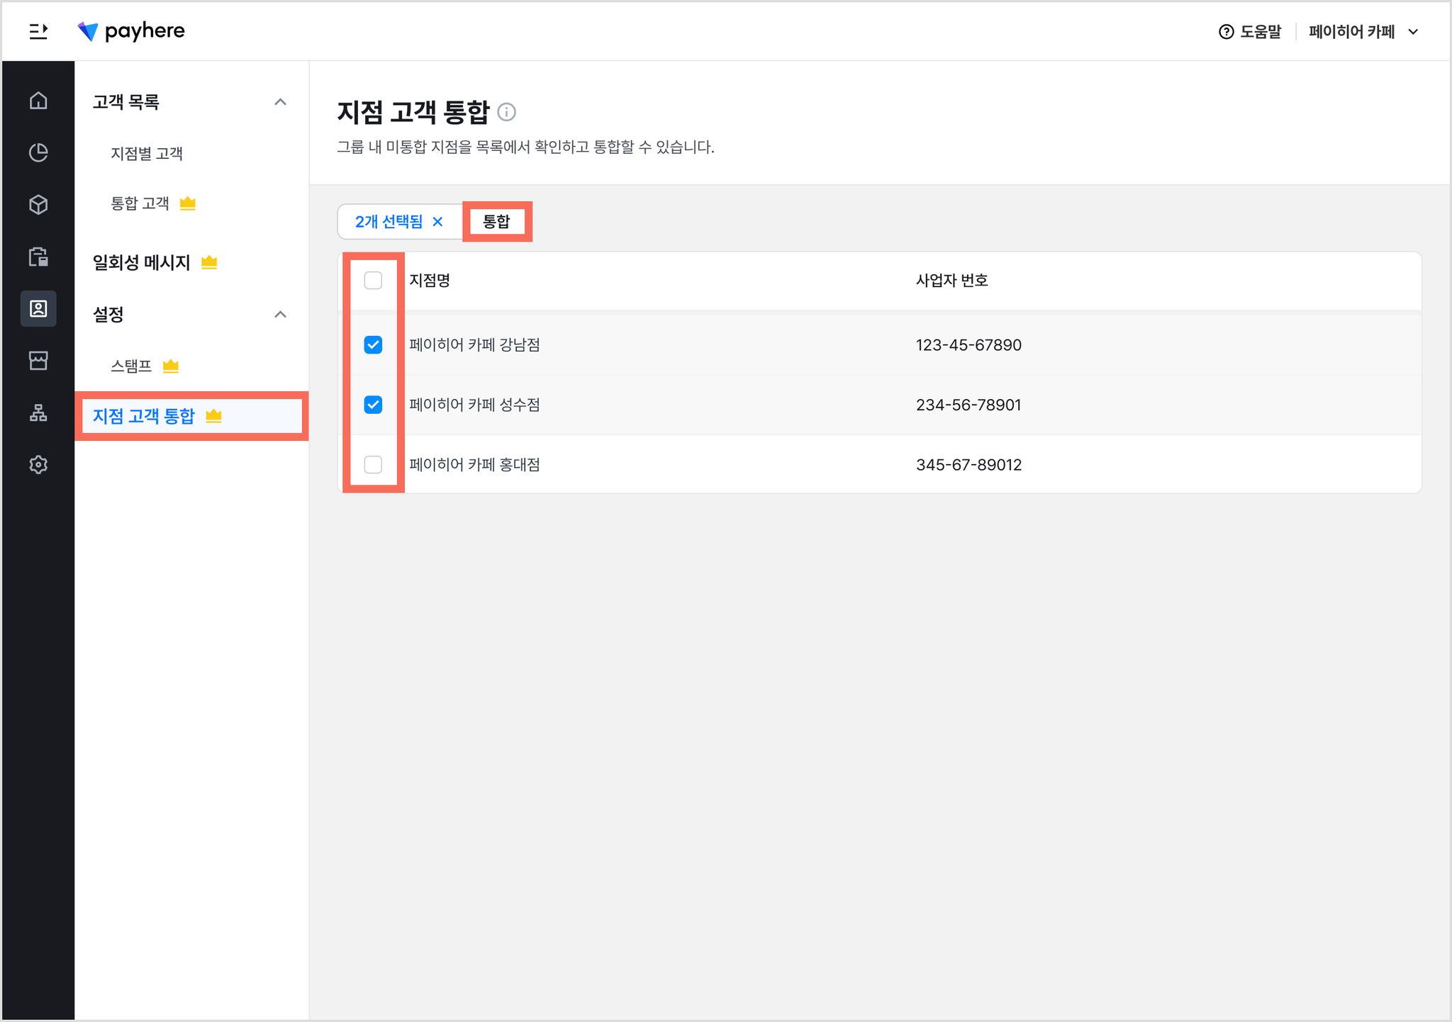Click the crown icon next to 지점 고객 통합 menu

pos(213,416)
